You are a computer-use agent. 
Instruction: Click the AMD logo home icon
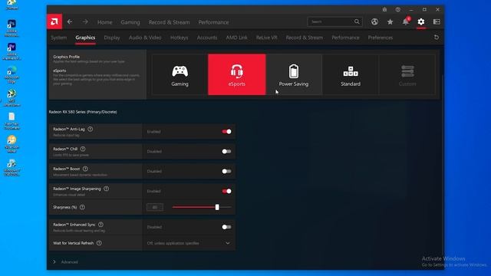pos(54,21)
